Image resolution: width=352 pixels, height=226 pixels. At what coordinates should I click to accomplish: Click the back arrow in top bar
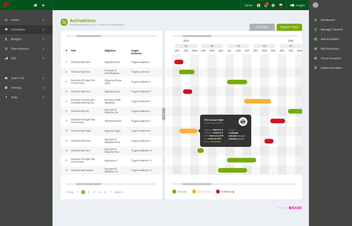[43, 5]
